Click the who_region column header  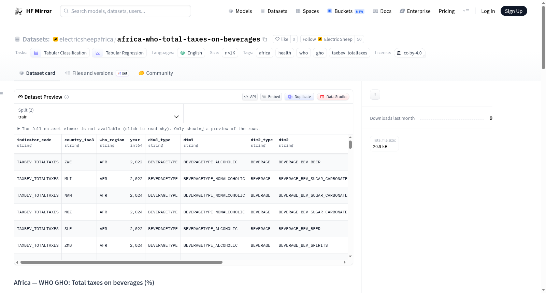[112, 143]
